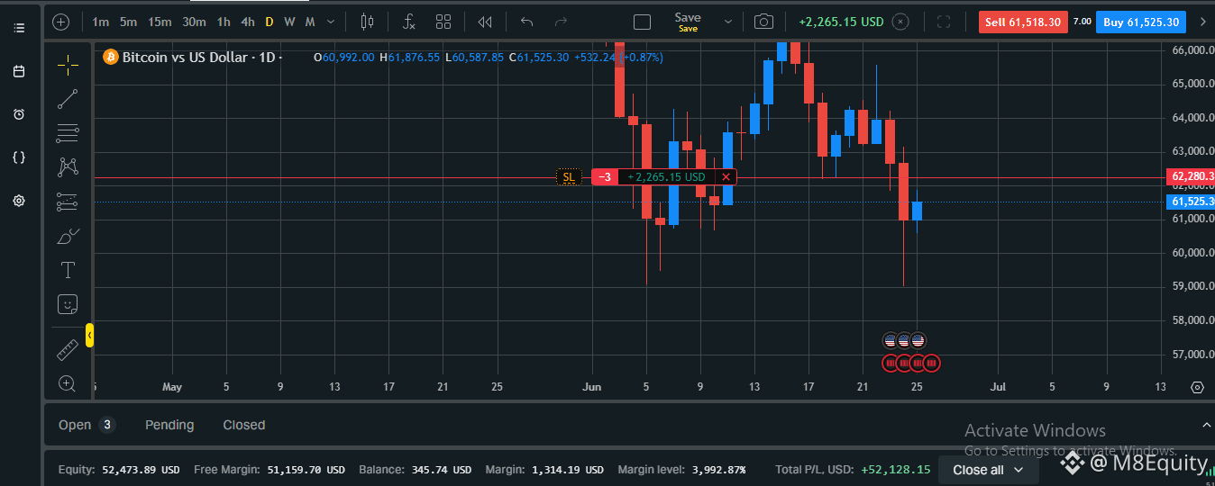Open the Pending orders tab
This screenshot has height=486, width=1215.
click(x=169, y=425)
